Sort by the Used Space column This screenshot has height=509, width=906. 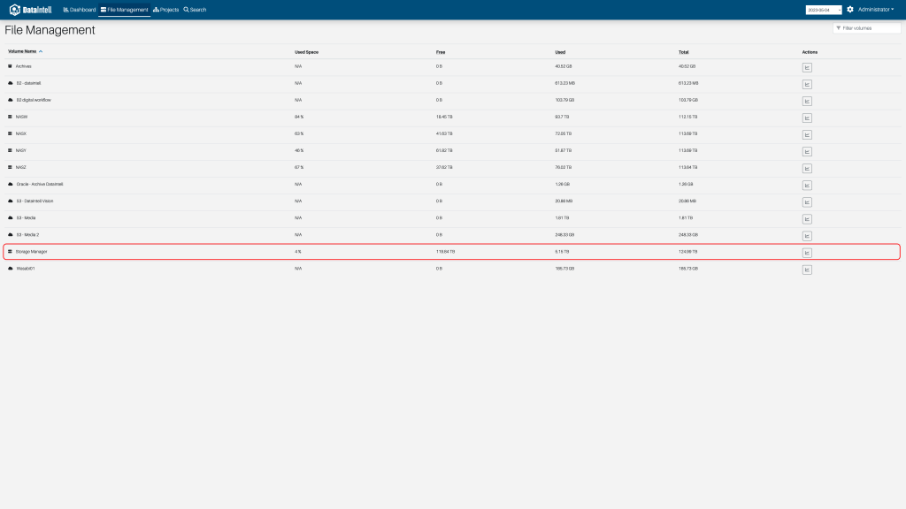click(306, 52)
